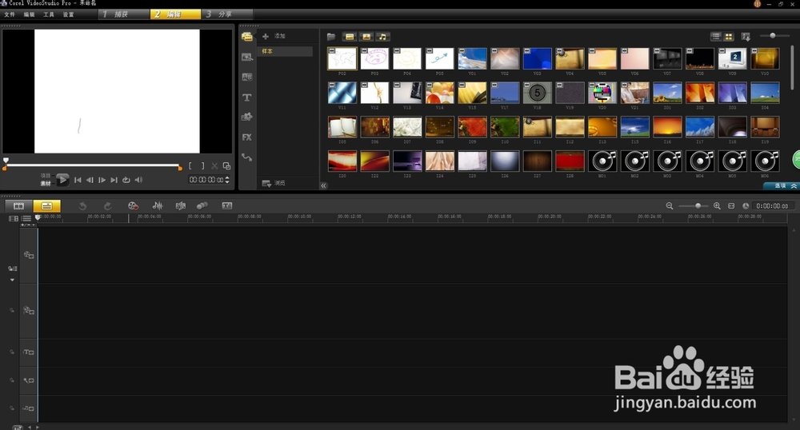Open the FX filter library
800x430 pixels.
[x=247, y=137]
